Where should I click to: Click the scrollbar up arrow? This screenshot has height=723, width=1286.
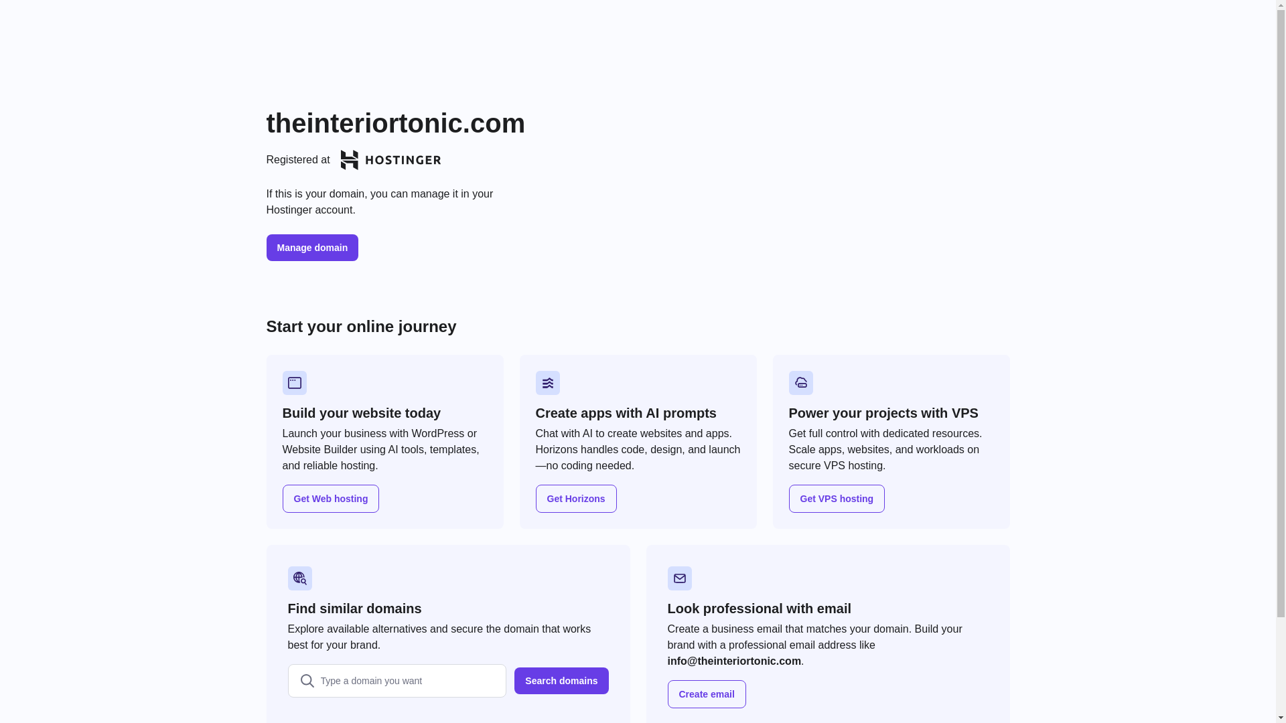pos(1281,5)
